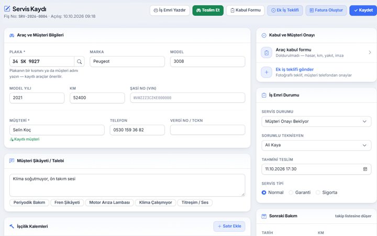Click the Telefon input field
The image size is (377, 236).
tap(137, 130)
